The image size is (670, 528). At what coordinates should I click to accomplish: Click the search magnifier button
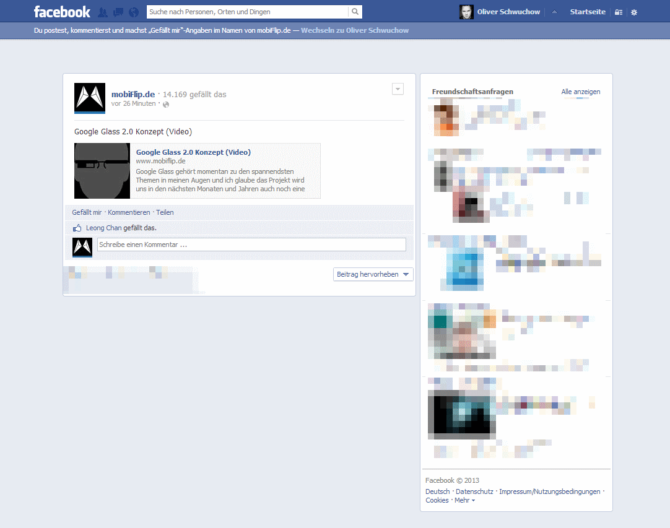(355, 12)
